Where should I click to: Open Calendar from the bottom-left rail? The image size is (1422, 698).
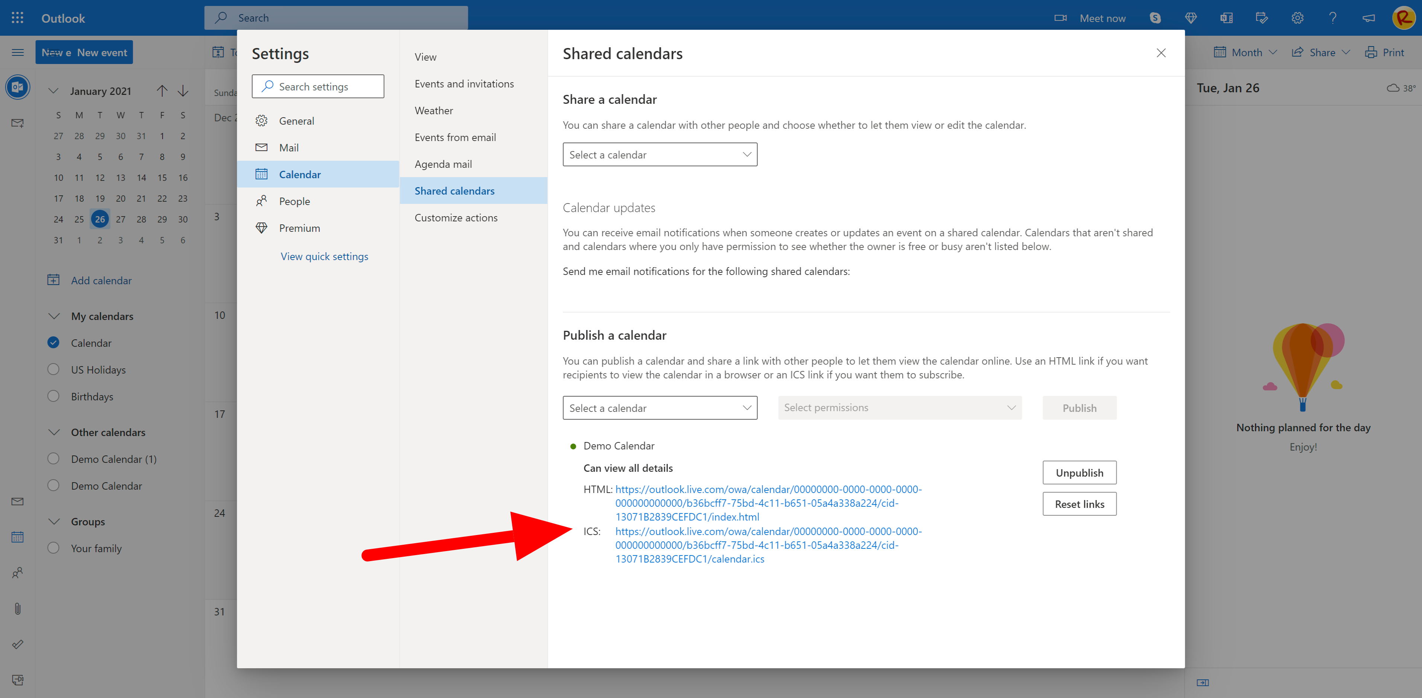[17, 537]
